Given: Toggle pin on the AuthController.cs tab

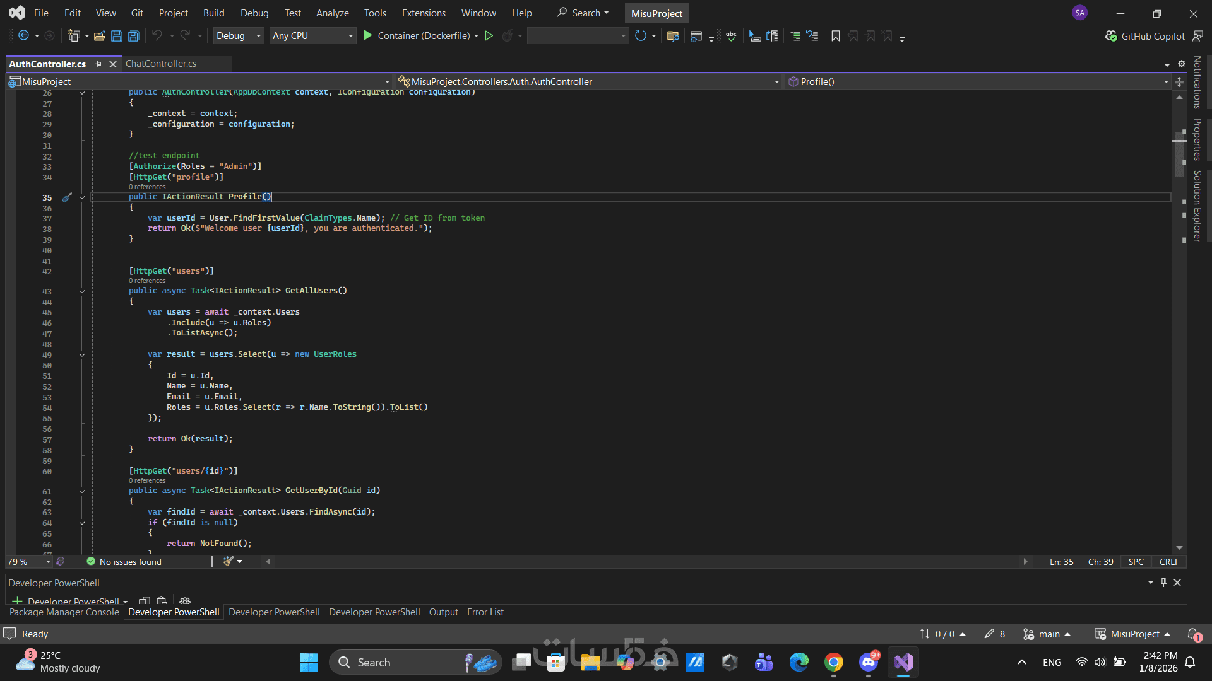Looking at the screenshot, I should point(98,64).
